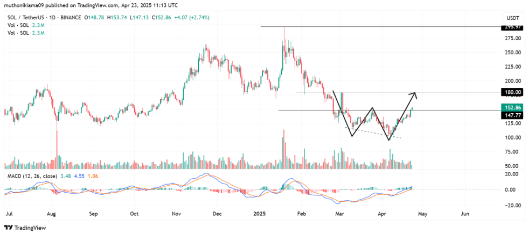This screenshot has height=234, width=528.
Task: Select the 2025 marker on the time axis
Action: (x=261, y=213)
